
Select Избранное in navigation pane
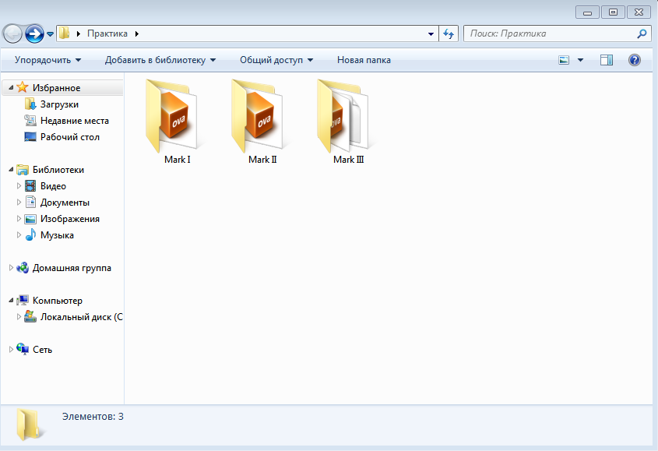click(x=57, y=88)
